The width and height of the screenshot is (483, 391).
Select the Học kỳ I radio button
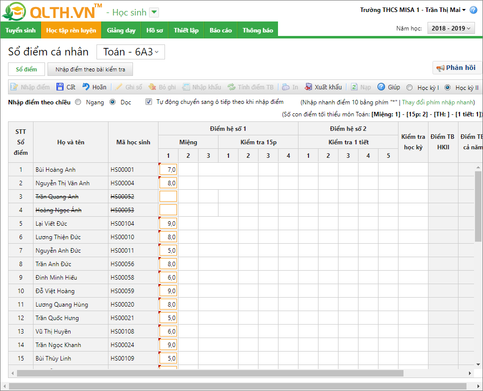(409, 87)
